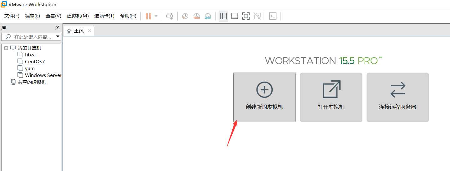Viewport: 450px width, 171px height.
Task: Click the VM icon beside hbza
Action: pyautogui.click(x=20, y=55)
